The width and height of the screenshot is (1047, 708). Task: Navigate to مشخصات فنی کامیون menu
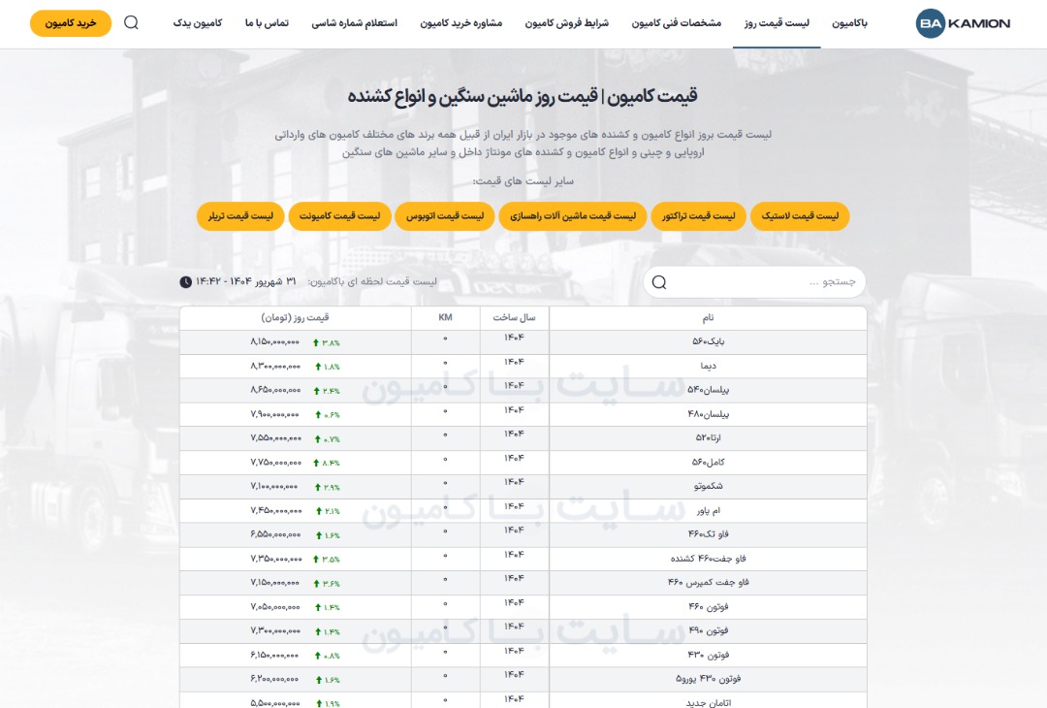point(678,22)
